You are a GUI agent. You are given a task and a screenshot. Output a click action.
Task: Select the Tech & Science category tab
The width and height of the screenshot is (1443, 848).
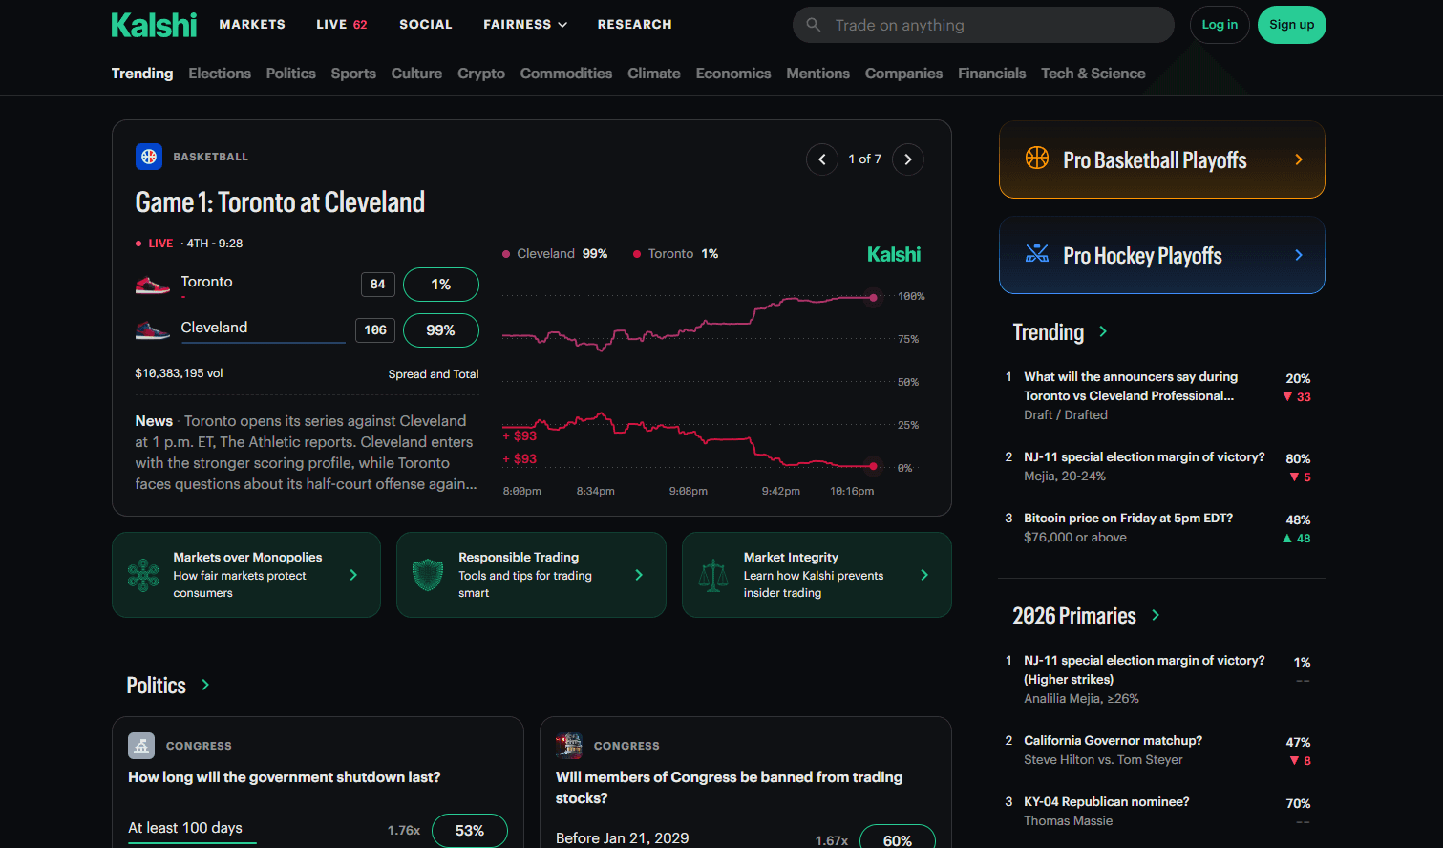click(1093, 74)
